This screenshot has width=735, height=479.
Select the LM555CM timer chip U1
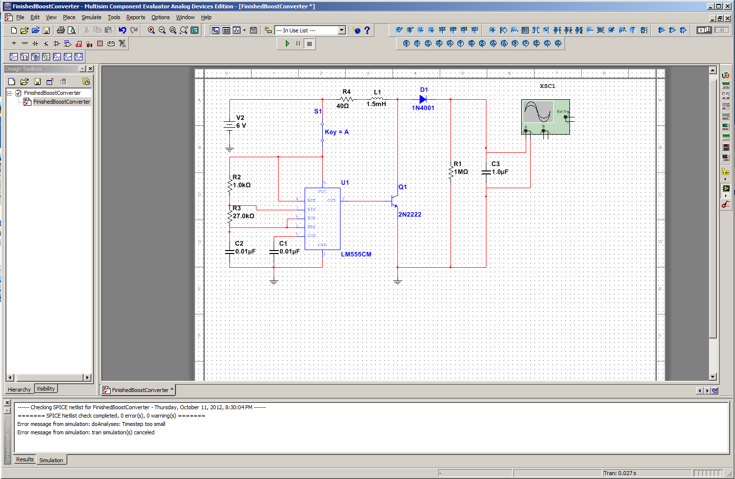(322, 219)
